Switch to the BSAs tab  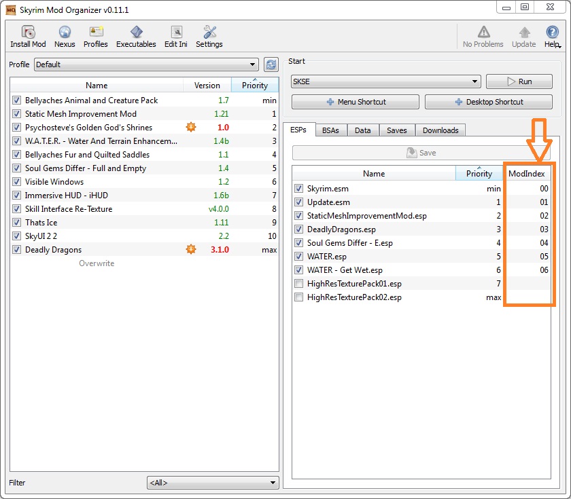pyautogui.click(x=330, y=130)
